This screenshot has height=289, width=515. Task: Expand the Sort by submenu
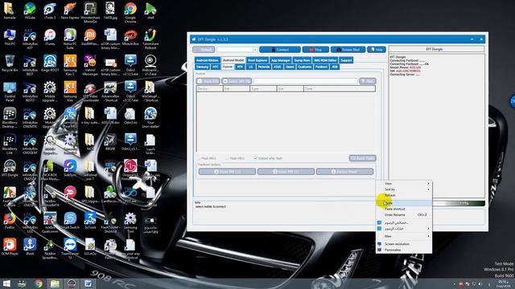404,189
